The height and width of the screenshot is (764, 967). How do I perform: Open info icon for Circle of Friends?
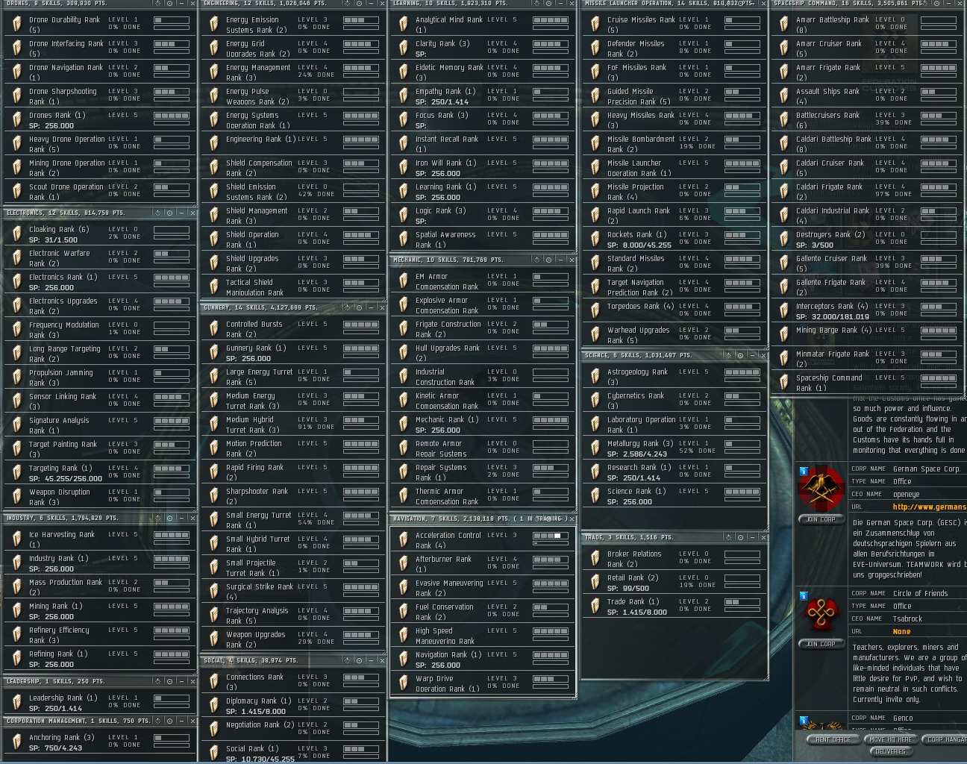pyautogui.click(x=804, y=595)
